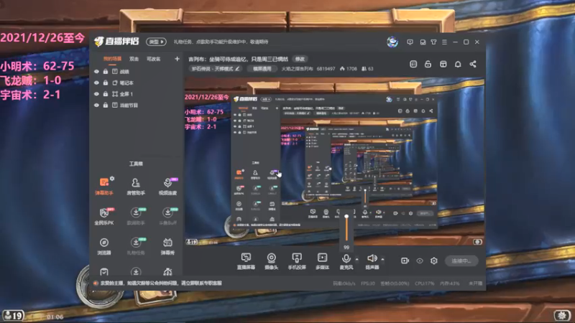Image resolution: width=575 pixels, height=323 pixels.
Task: Click the 扬声器 speaker icon
Action: tap(372, 258)
